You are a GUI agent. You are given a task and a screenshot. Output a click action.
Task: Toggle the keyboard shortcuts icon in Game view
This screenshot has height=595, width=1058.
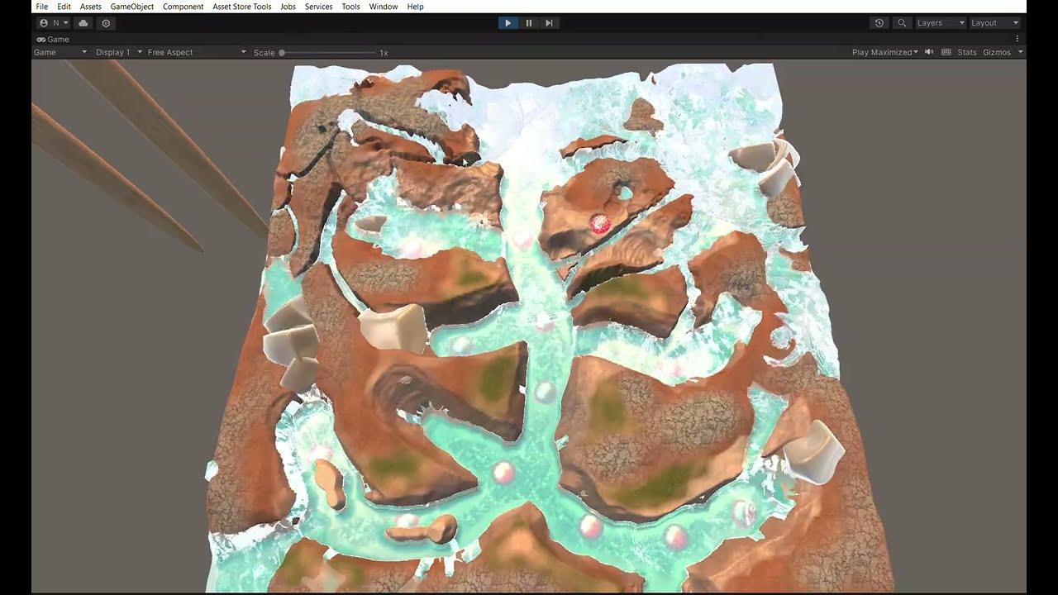(x=946, y=52)
